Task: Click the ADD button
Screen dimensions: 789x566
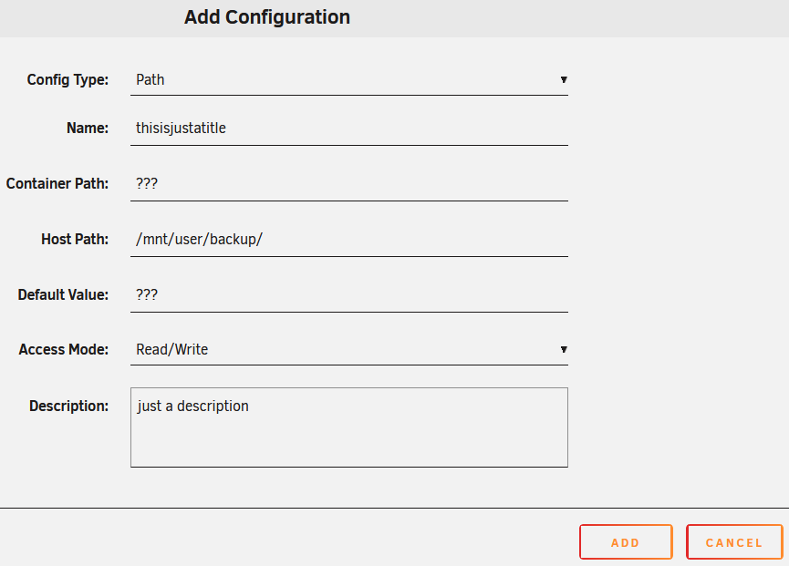Action: [x=626, y=542]
